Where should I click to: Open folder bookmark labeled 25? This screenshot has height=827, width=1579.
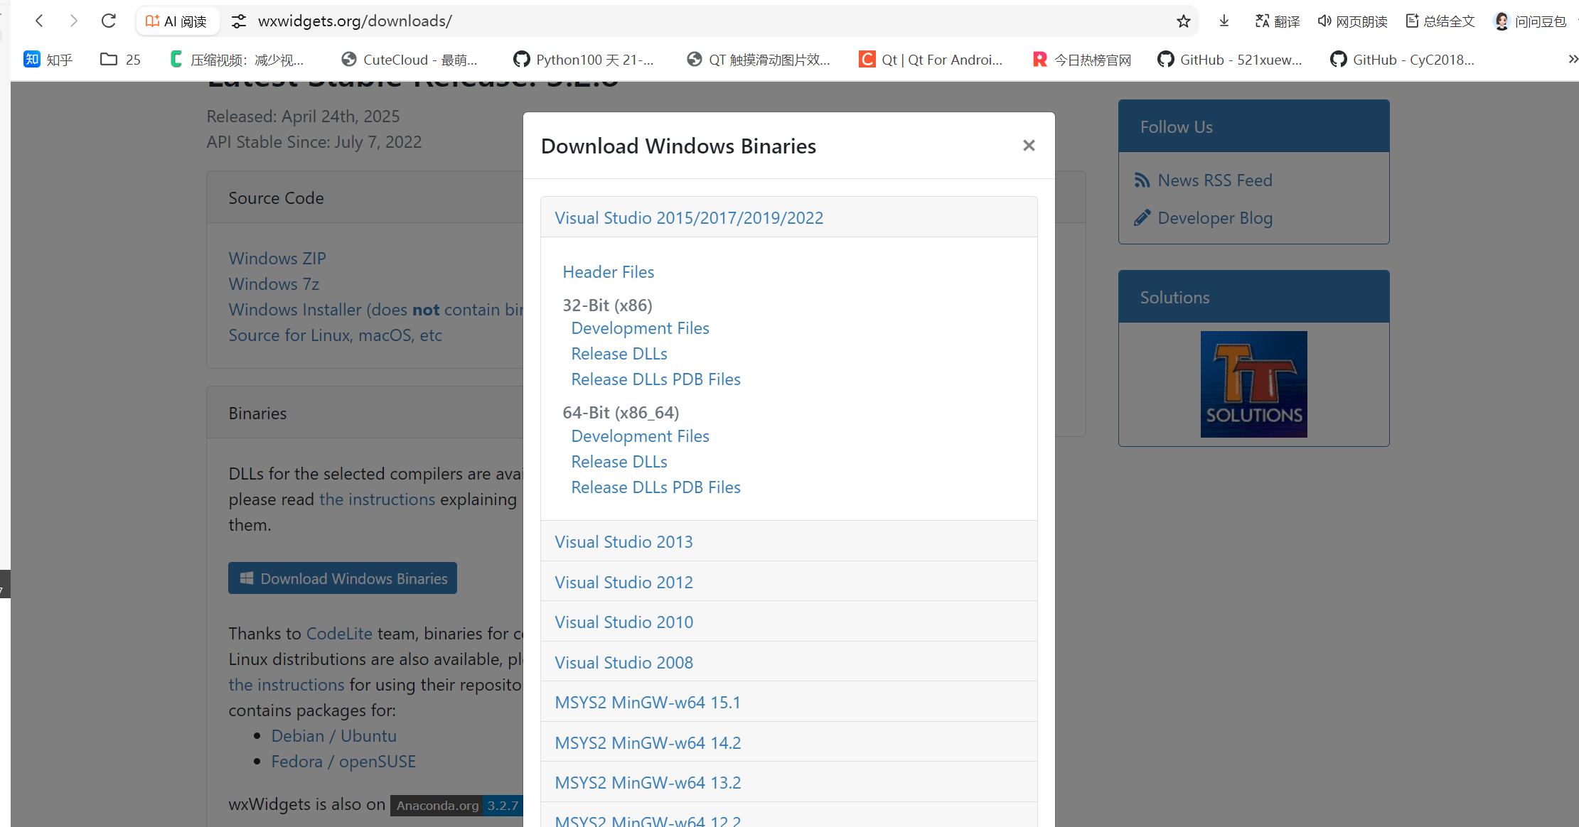[x=120, y=60]
